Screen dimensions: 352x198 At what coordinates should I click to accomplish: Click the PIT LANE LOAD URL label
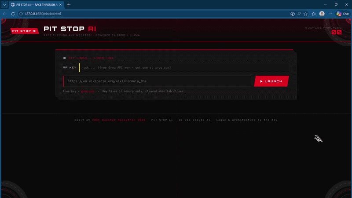[x=92, y=58]
